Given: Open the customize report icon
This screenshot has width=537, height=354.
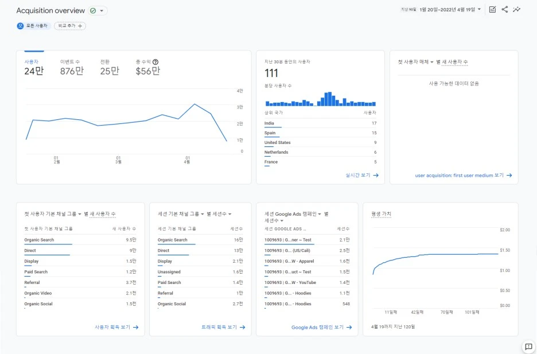Looking at the screenshot, I should [492, 10].
